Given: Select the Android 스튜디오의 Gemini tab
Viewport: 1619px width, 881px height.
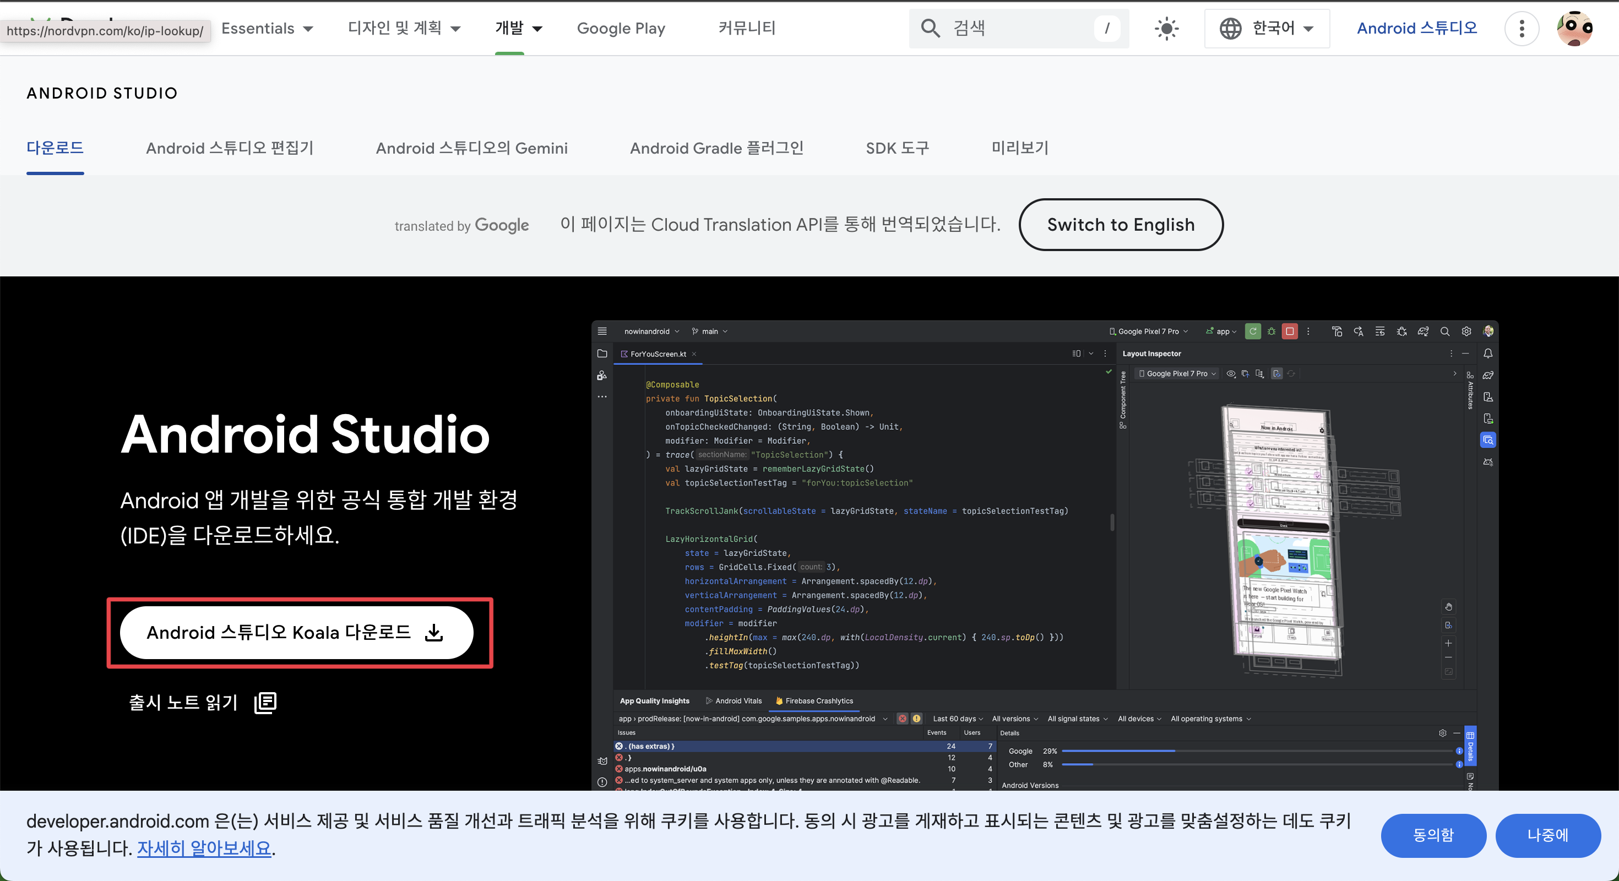Looking at the screenshot, I should click(471, 148).
